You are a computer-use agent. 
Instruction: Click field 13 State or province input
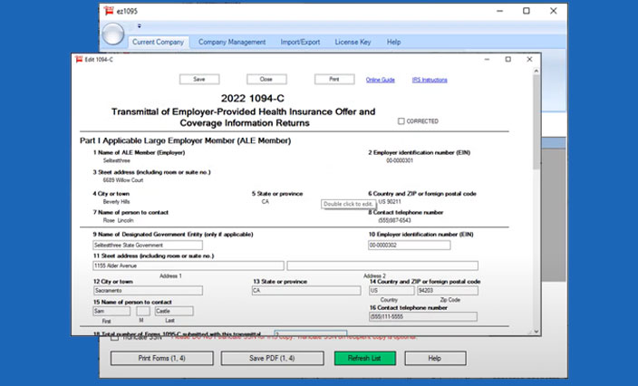coord(306,291)
